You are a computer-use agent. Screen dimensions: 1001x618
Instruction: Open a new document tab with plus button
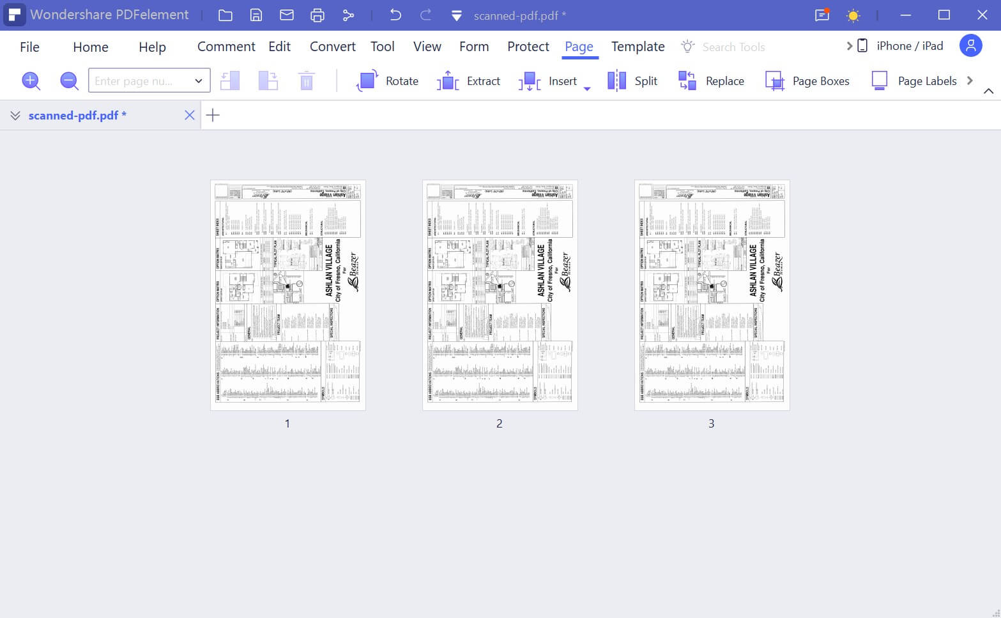coord(213,115)
